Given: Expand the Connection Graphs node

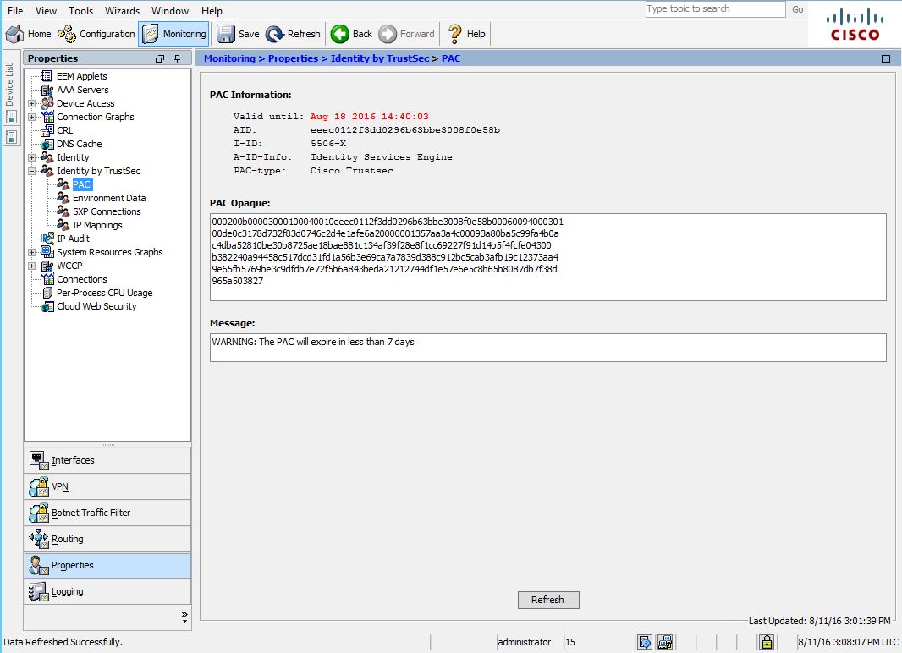Looking at the screenshot, I should (x=31, y=117).
